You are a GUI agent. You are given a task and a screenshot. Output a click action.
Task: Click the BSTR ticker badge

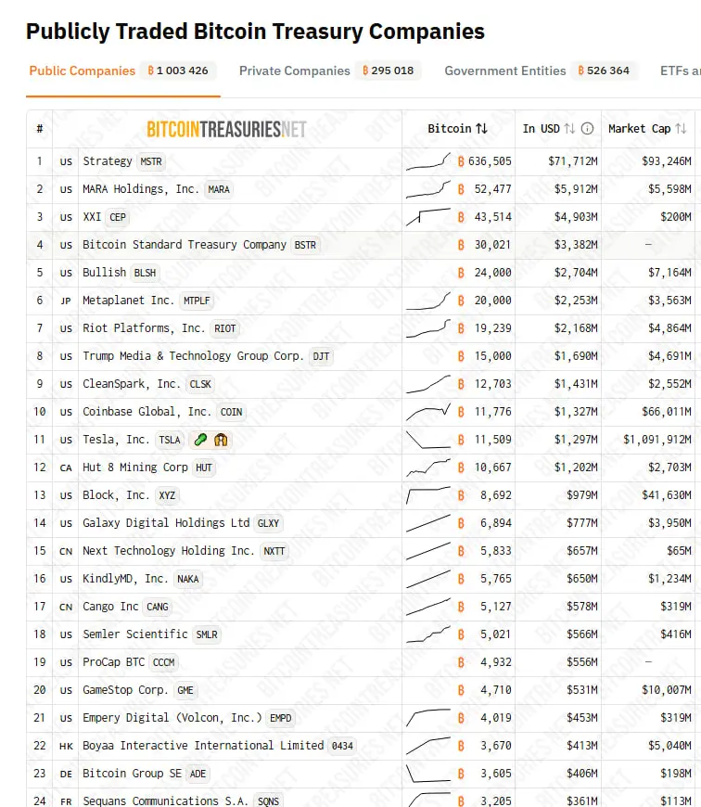click(x=305, y=245)
